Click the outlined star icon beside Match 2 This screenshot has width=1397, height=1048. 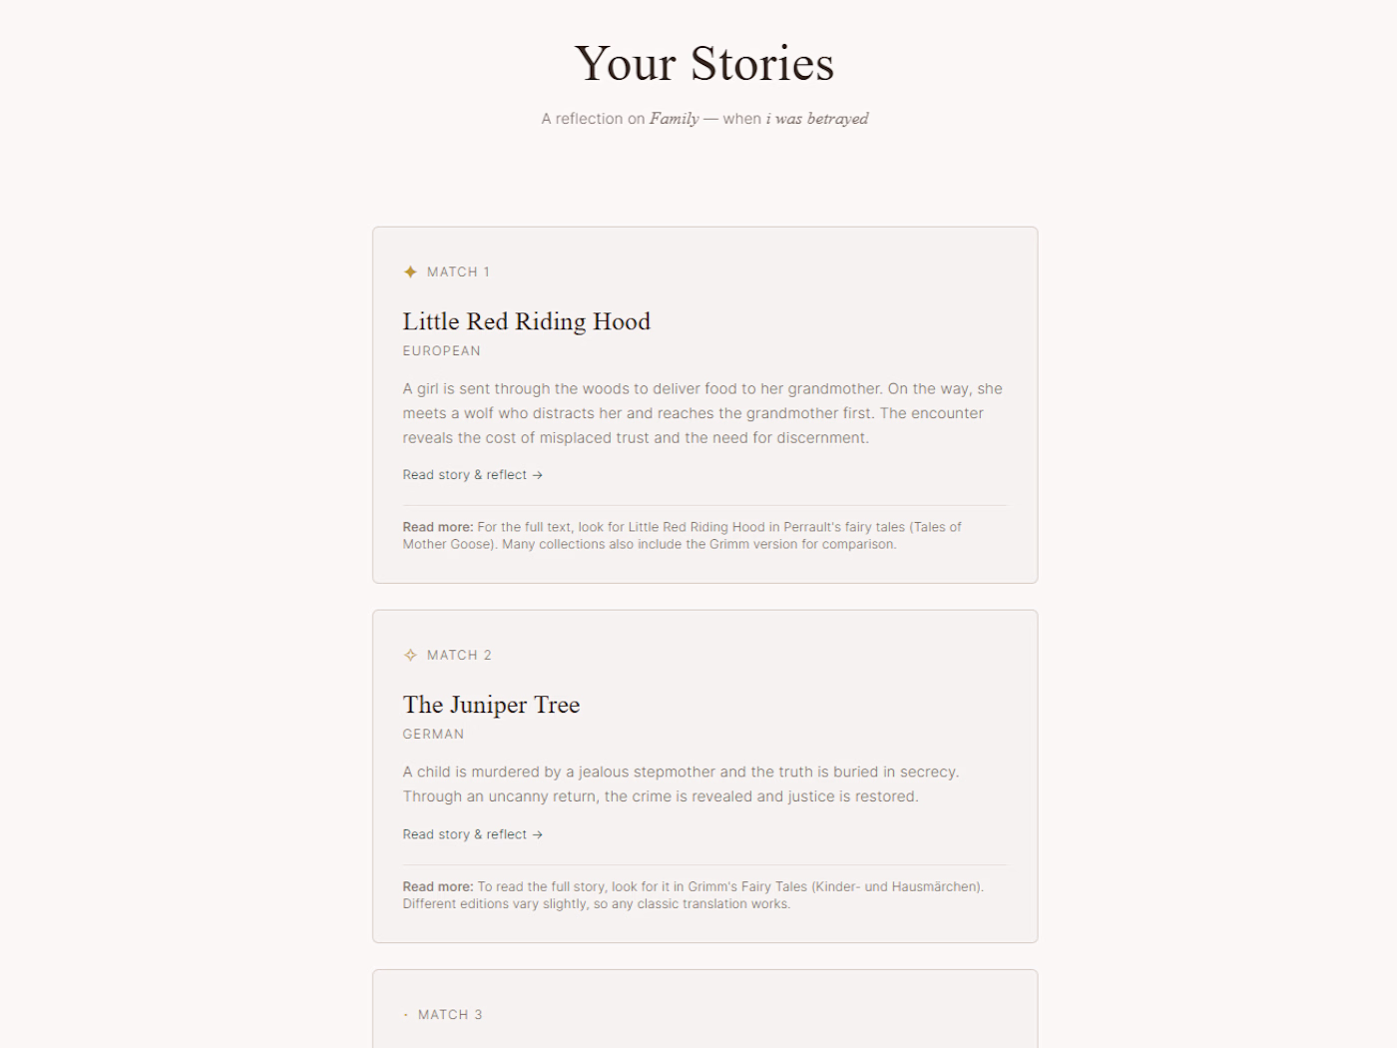click(410, 655)
